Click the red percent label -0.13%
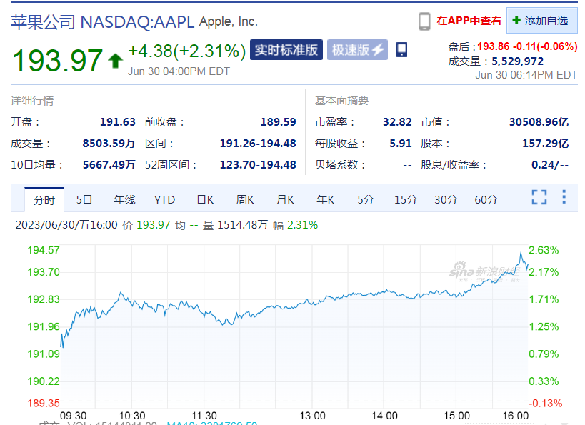Image resolution: width=585 pixels, height=425 pixels. click(x=546, y=404)
